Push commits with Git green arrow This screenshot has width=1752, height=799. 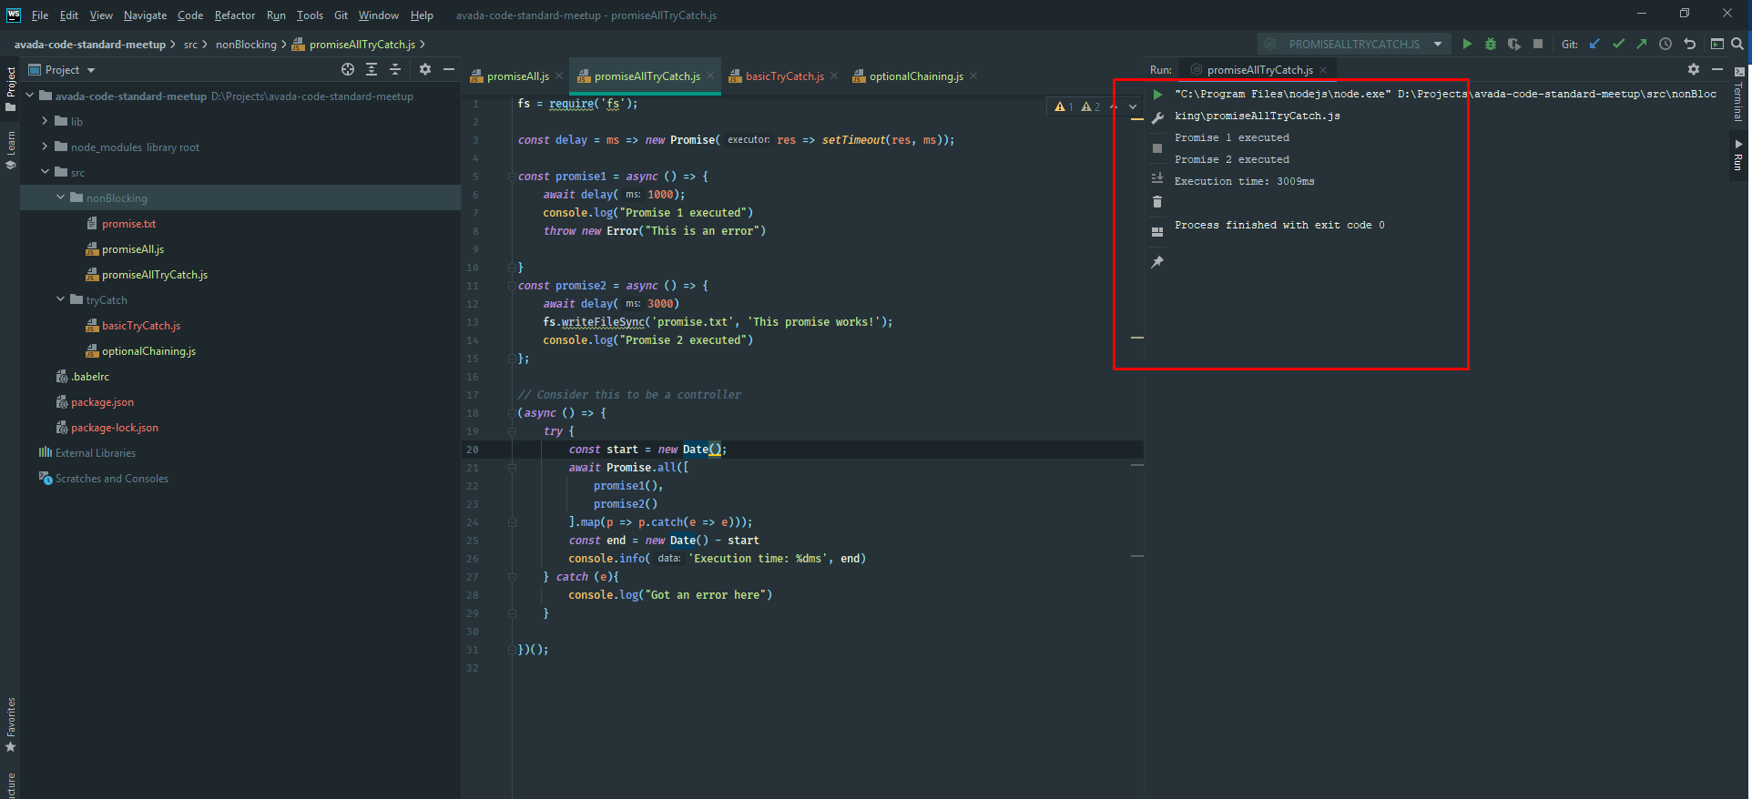point(1641,44)
